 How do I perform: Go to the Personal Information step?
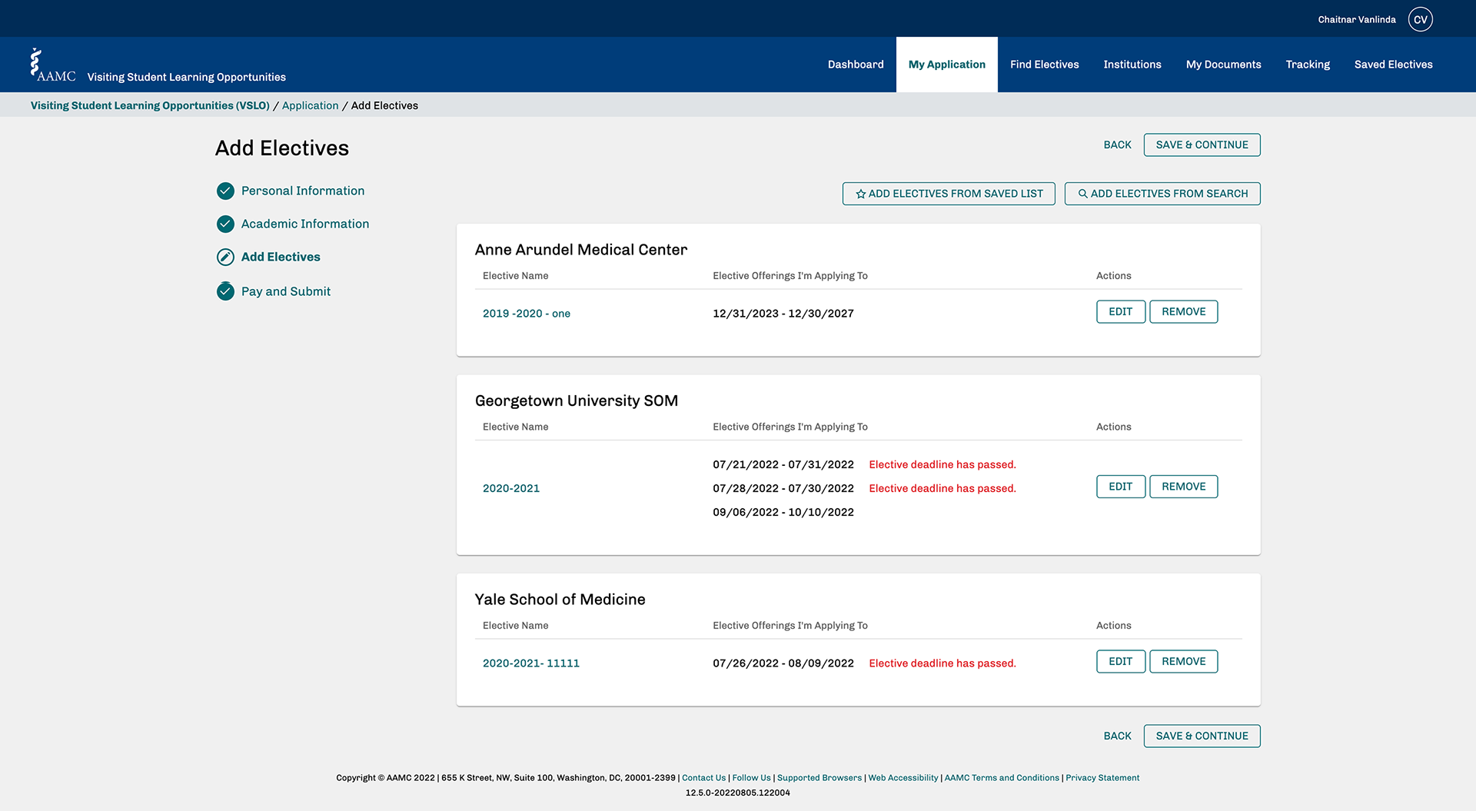pos(303,191)
